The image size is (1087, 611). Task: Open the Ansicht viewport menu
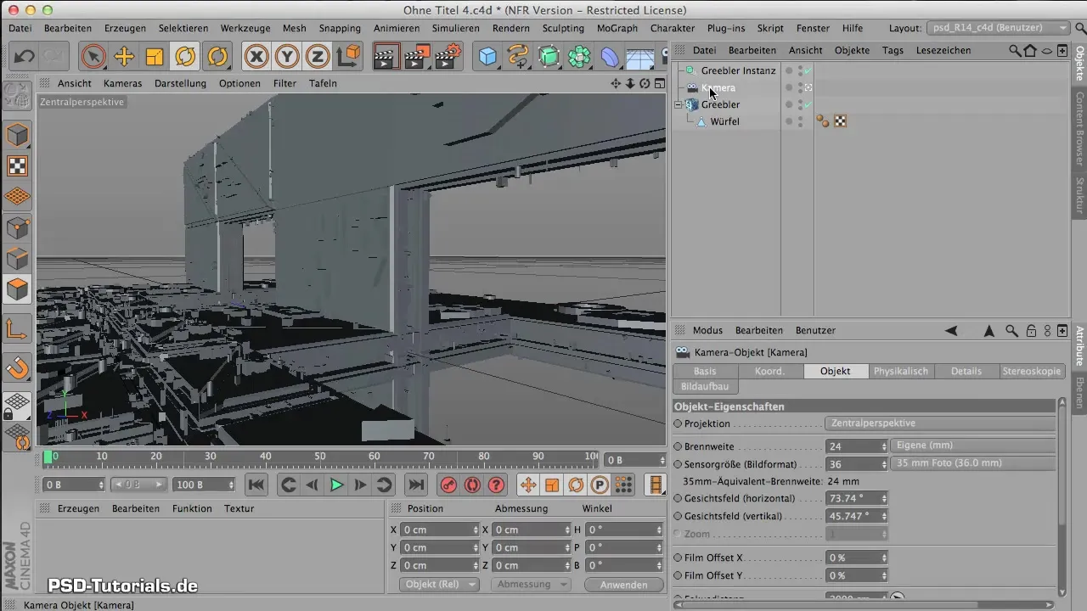(75, 83)
